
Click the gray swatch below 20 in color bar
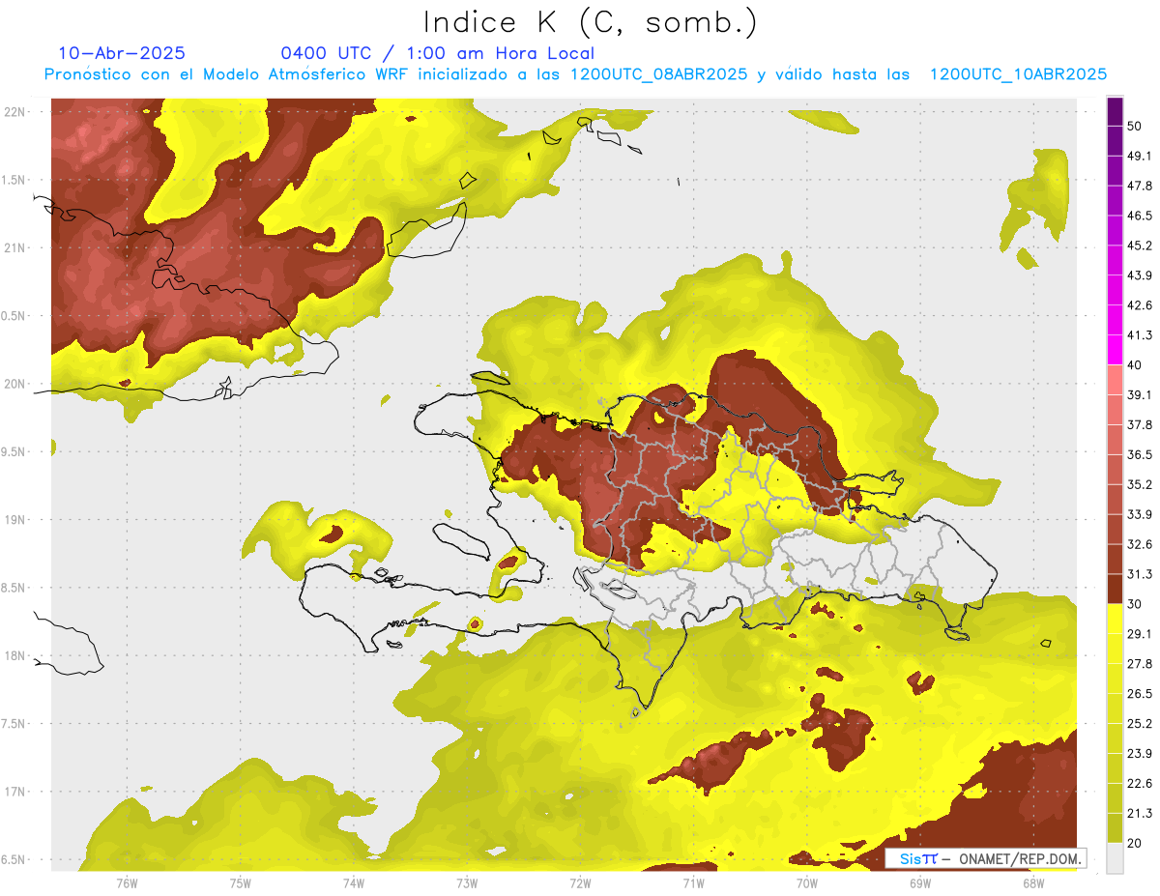pos(1115,858)
